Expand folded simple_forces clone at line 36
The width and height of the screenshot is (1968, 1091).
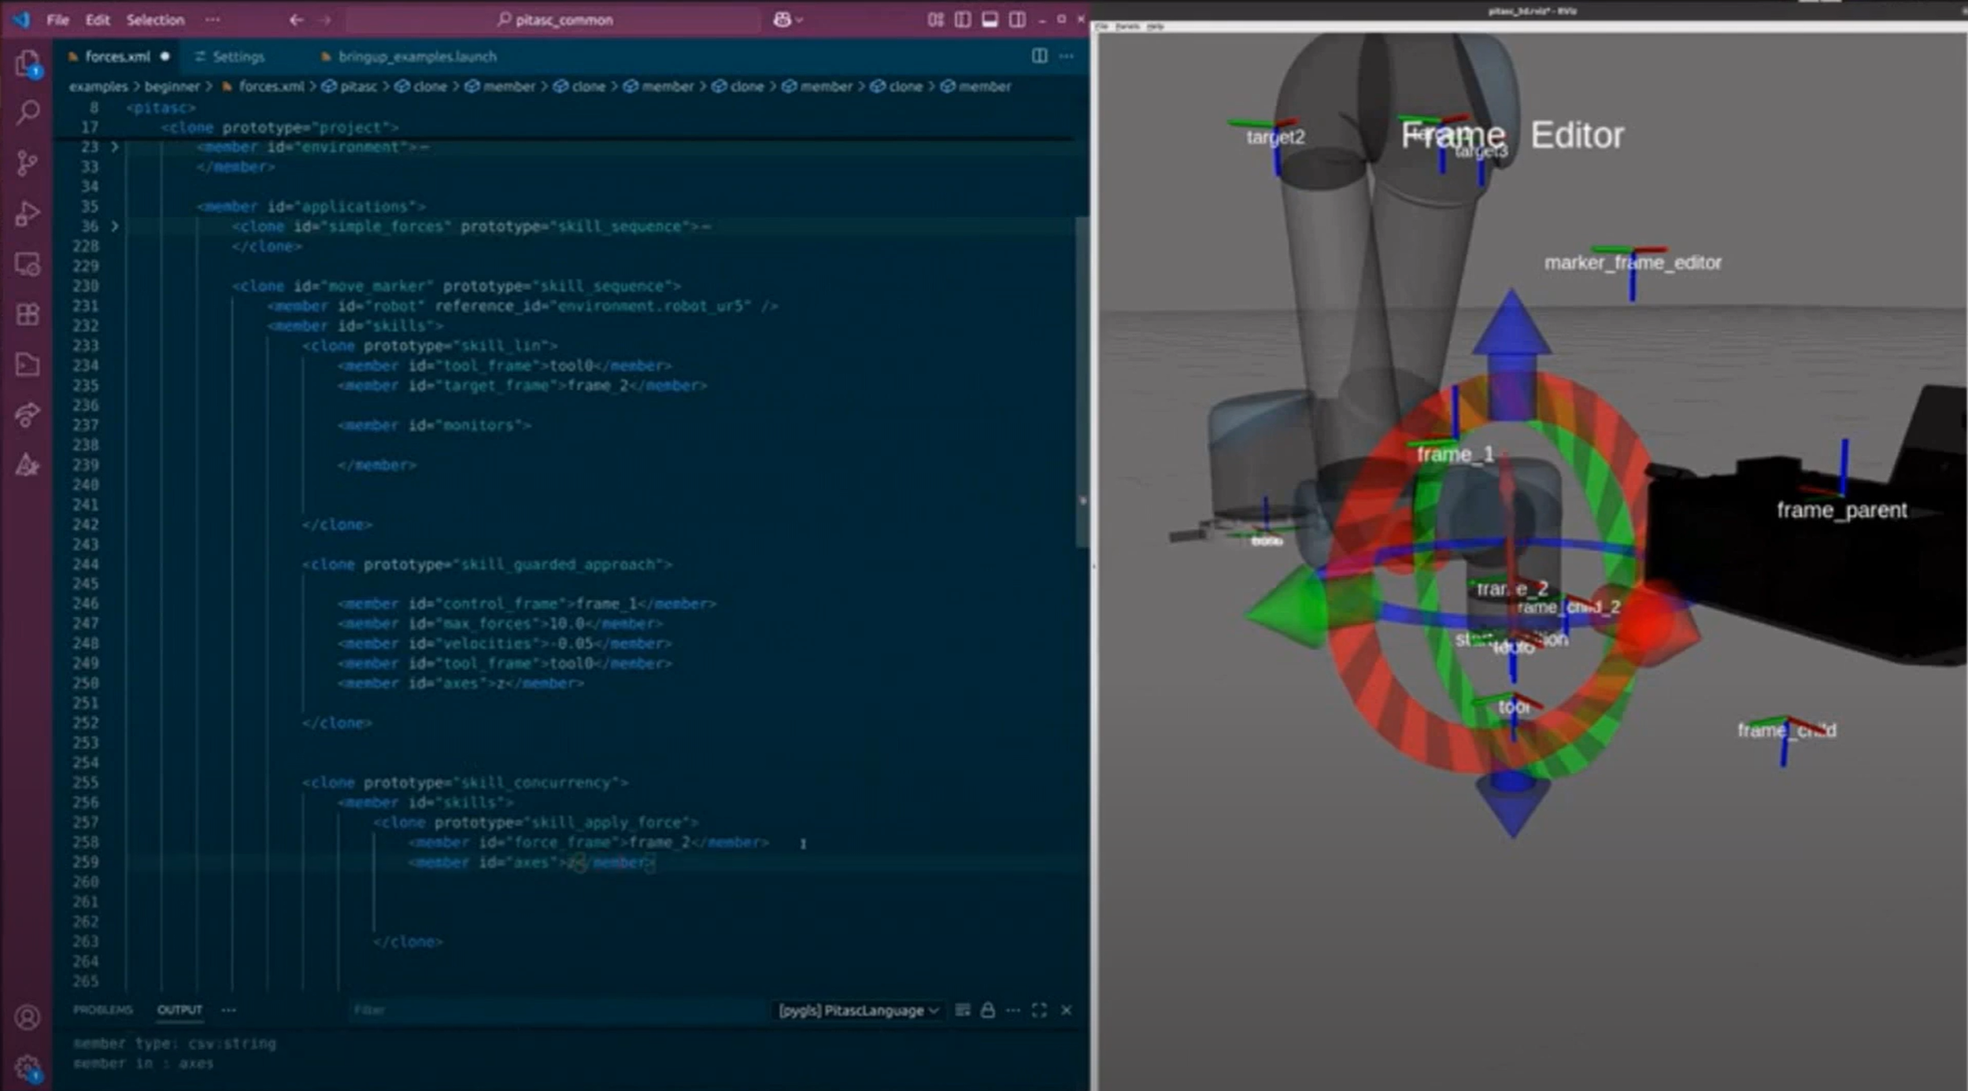click(115, 227)
